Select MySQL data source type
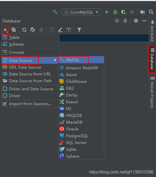This screenshot has width=156, height=177. point(81,60)
